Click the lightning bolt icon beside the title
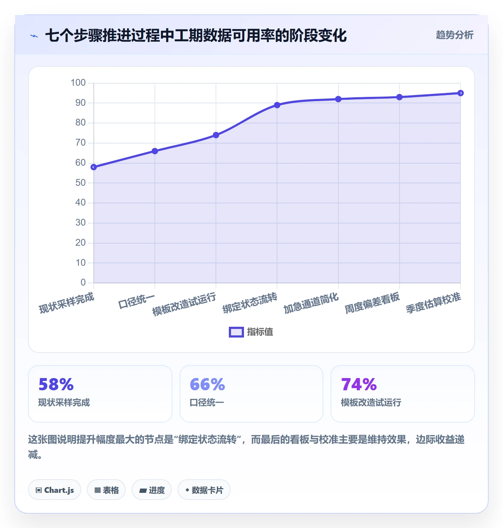Image resolution: width=503 pixels, height=528 pixels. (x=34, y=36)
